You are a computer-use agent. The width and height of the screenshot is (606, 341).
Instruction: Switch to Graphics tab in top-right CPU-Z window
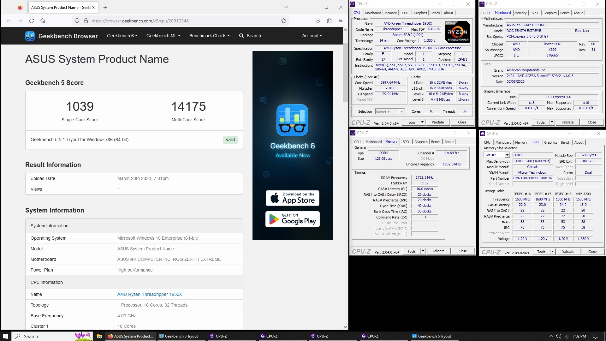(x=550, y=13)
